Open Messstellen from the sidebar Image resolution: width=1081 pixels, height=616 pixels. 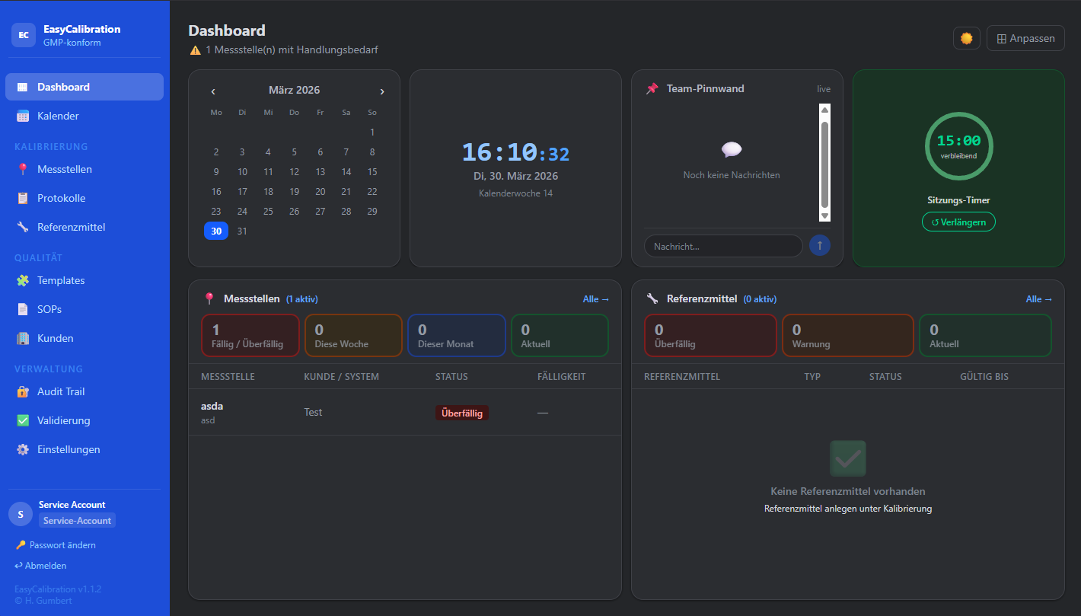(x=85, y=169)
